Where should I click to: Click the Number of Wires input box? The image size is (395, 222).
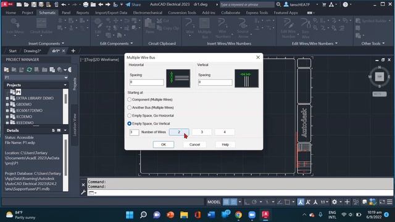click(x=134, y=132)
